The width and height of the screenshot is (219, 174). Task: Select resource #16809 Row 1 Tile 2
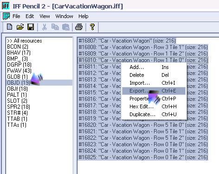pyautogui.click(x=143, y=54)
